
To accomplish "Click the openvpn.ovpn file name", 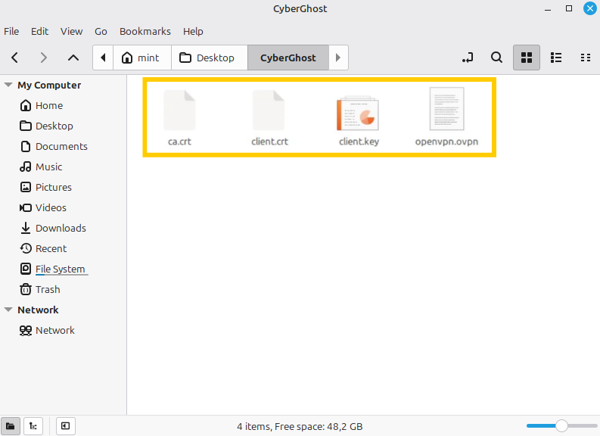I will (446, 142).
